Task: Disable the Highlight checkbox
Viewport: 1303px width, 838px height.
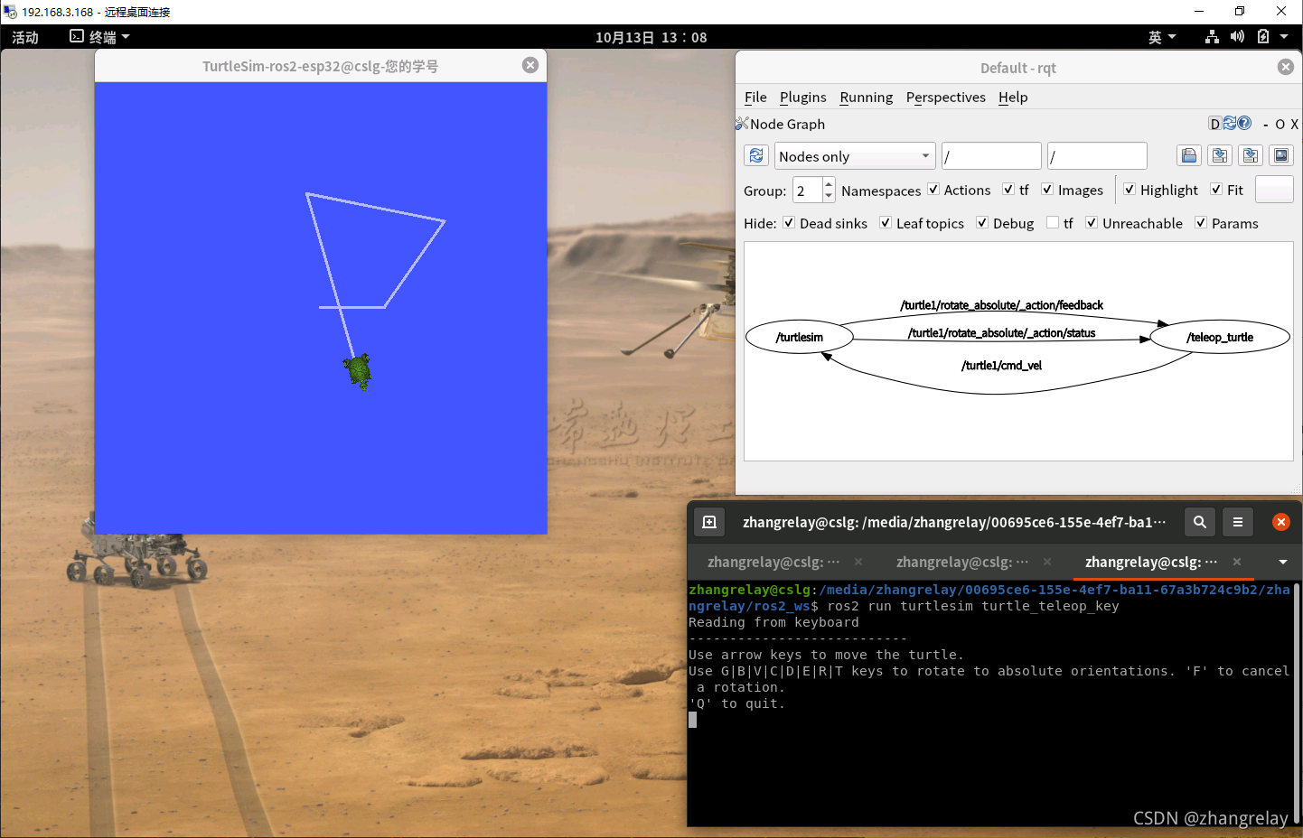Action: pyautogui.click(x=1130, y=190)
